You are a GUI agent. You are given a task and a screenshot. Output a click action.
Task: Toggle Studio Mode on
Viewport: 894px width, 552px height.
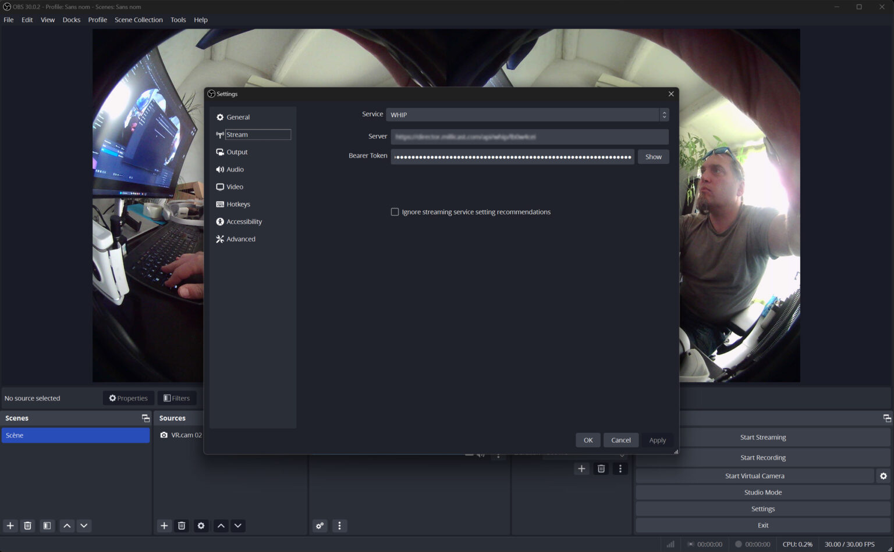tap(762, 492)
